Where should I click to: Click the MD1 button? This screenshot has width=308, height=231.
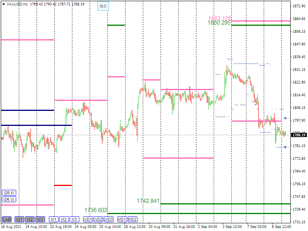point(122,219)
